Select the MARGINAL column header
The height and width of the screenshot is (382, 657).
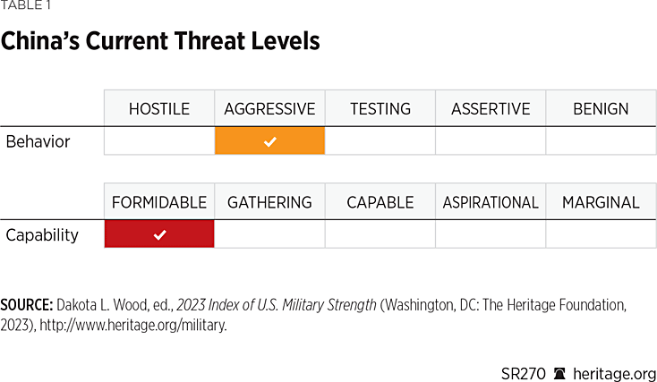coord(601,202)
